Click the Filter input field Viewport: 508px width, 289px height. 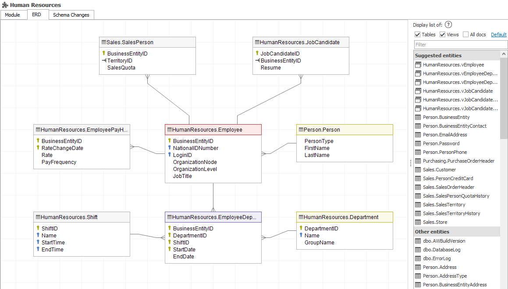pos(460,45)
